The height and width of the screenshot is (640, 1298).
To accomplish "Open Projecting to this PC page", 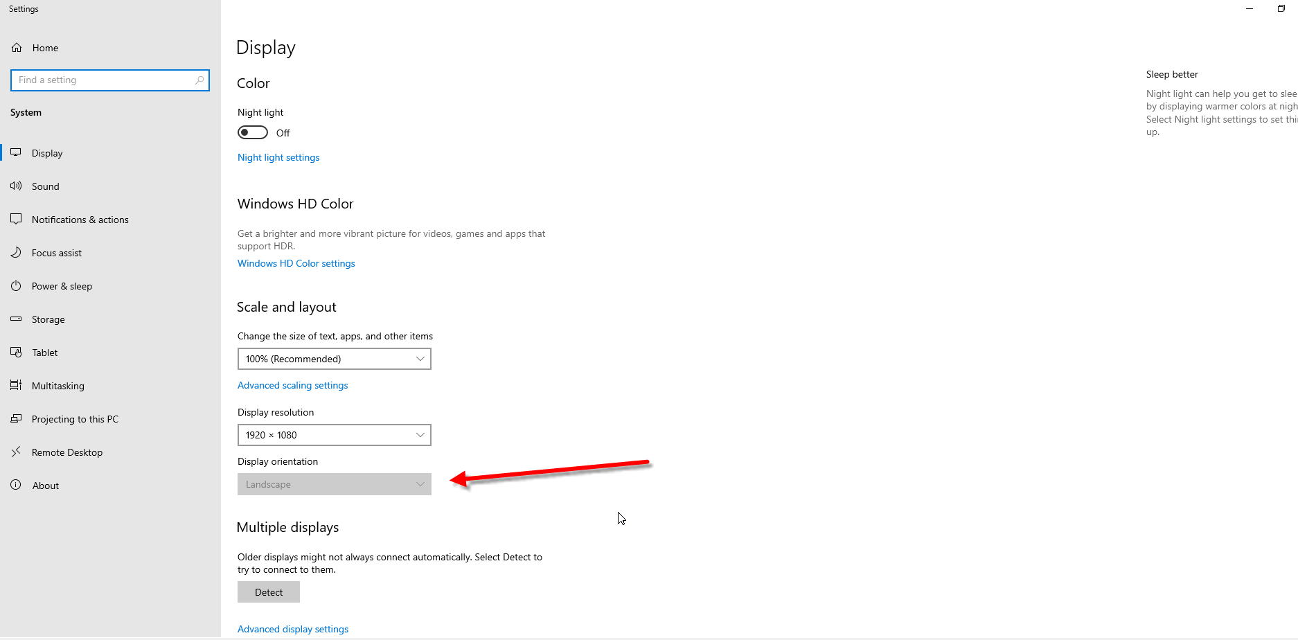I will coord(111,419).
